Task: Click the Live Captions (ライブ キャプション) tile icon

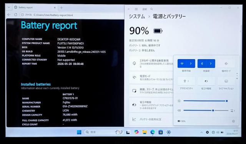Action: (x=226, y=81)
